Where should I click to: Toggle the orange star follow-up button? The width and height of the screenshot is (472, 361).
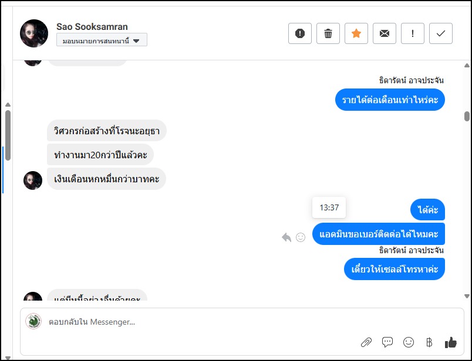coord(356,33)
